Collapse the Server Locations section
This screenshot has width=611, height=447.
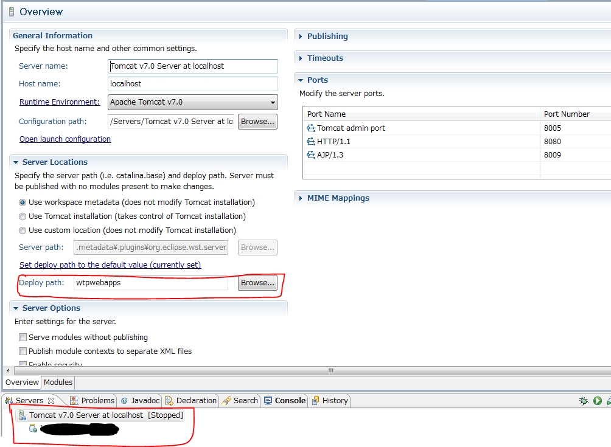point(16,162)
